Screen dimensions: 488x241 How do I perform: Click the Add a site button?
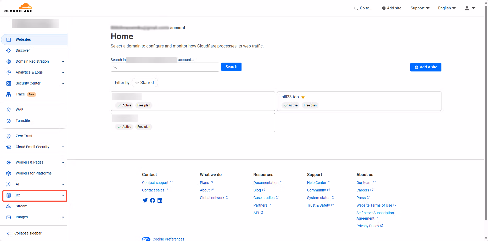[x=426, y=67]
